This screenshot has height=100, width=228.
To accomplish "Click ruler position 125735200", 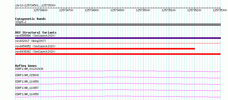I will (194, 10).
